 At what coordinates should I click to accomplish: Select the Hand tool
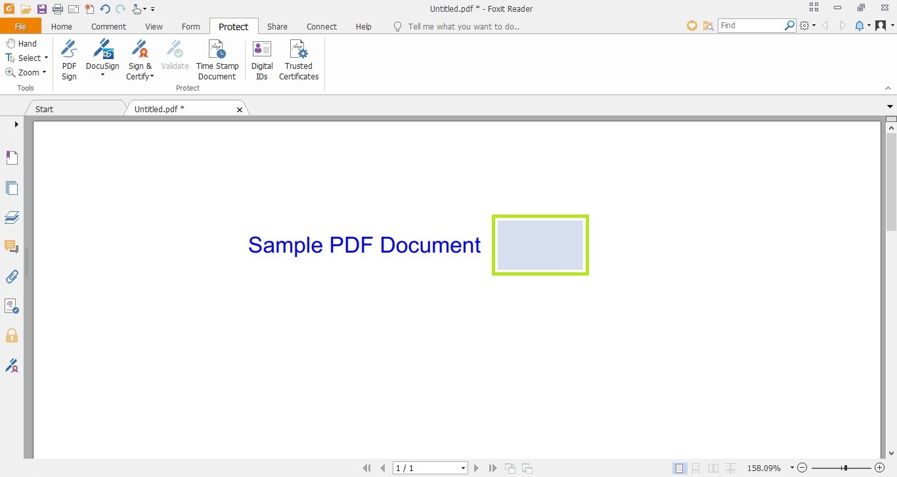point(21,43)
